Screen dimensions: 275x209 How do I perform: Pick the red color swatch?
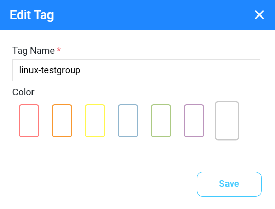(x=29, y=121)
